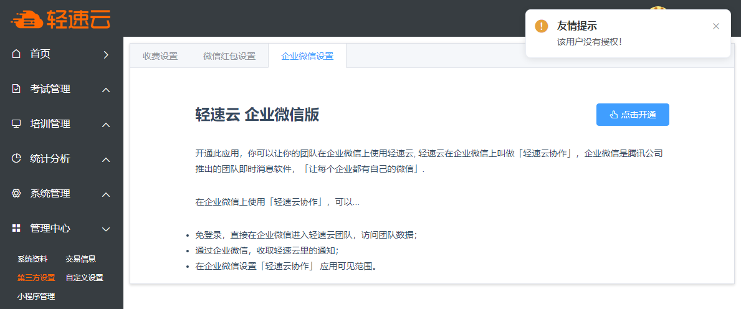Viewport: 741px width, 309px height.
Task: Click the bullet line 通过企业微信，收取轻速云里的通知
Action: 267,250
